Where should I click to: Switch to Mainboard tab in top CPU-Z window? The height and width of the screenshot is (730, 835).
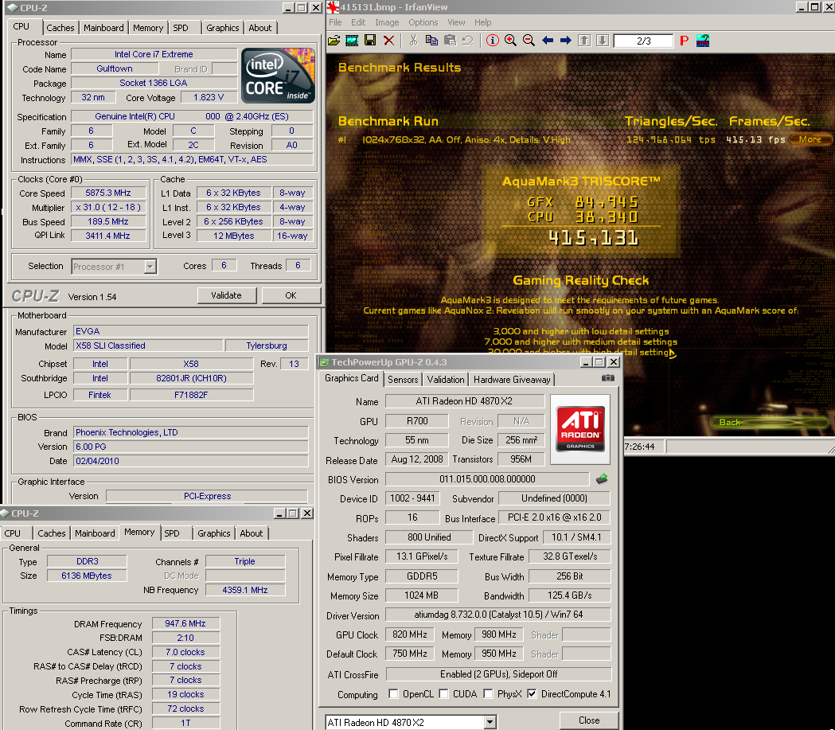(103, 28)
